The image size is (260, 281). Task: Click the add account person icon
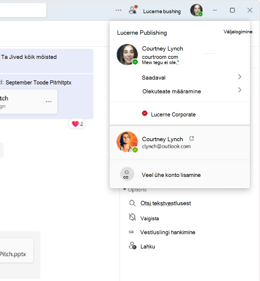tap(127, 174)
